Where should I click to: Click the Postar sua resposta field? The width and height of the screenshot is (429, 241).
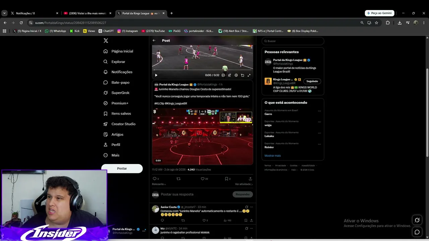(x=195, y=194)
